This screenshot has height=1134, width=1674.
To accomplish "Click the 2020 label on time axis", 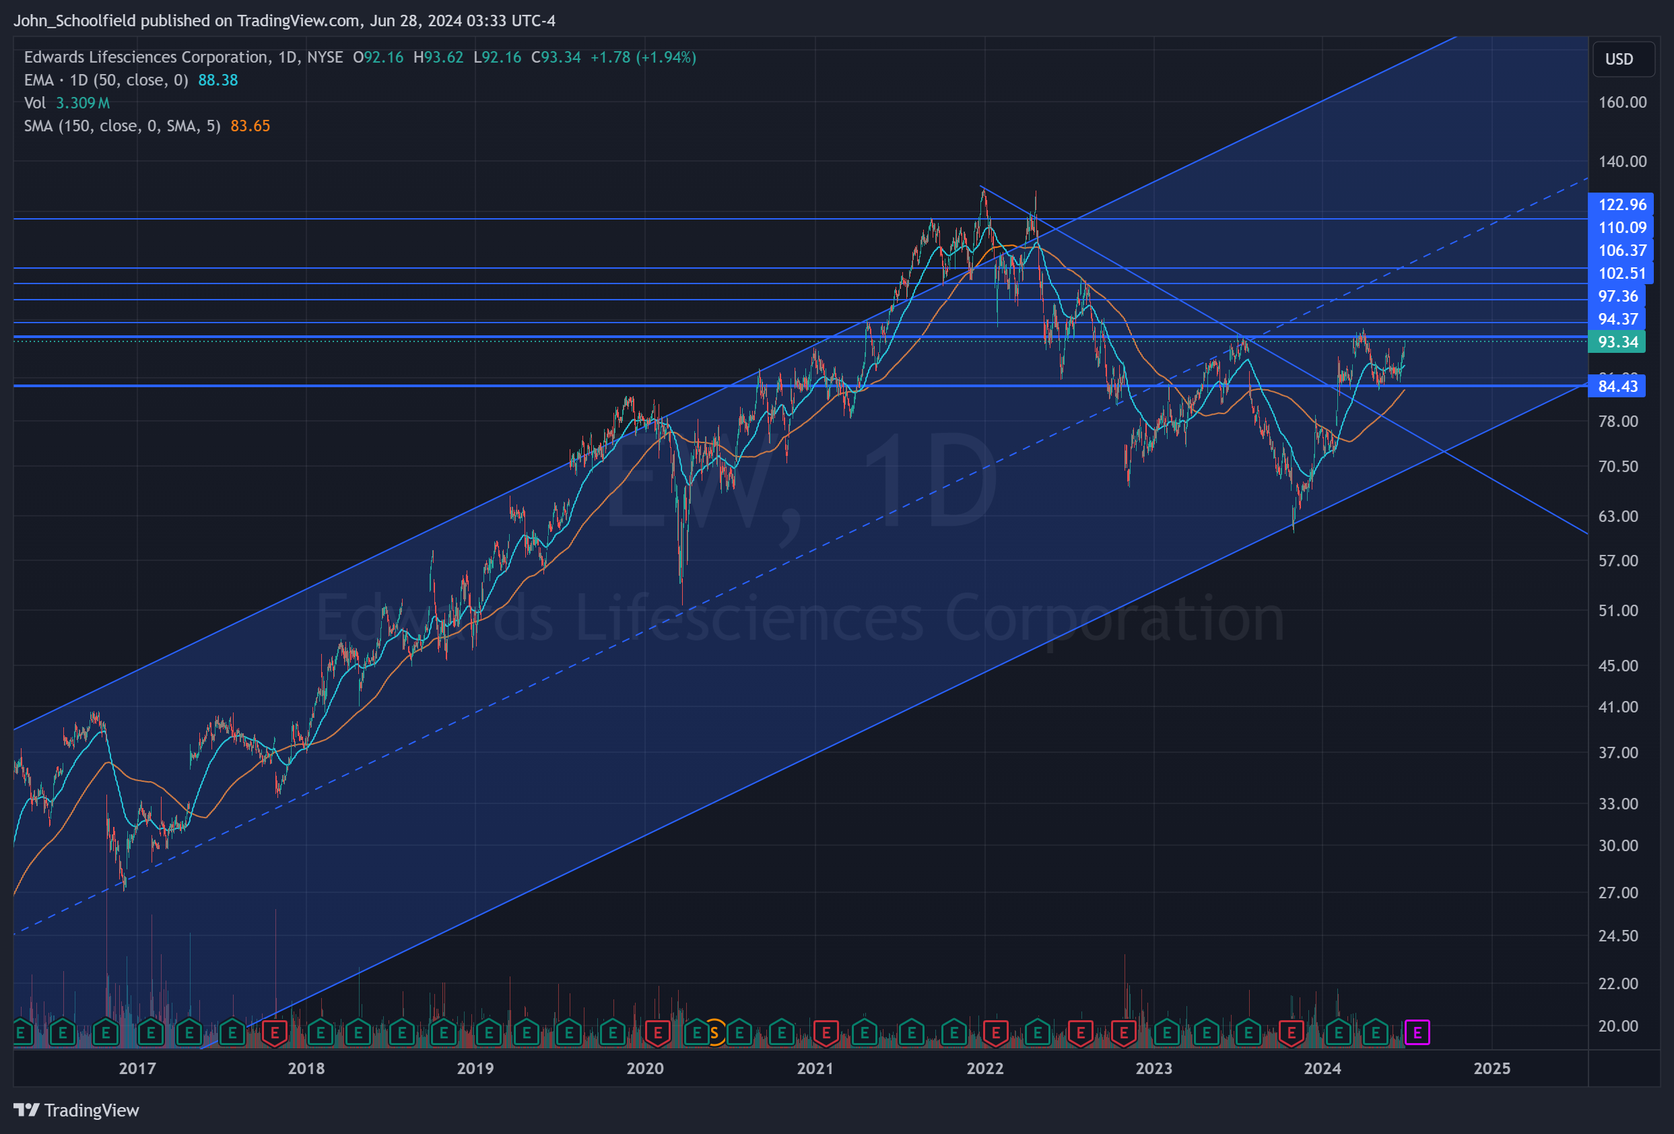I will pos(644,1069).
